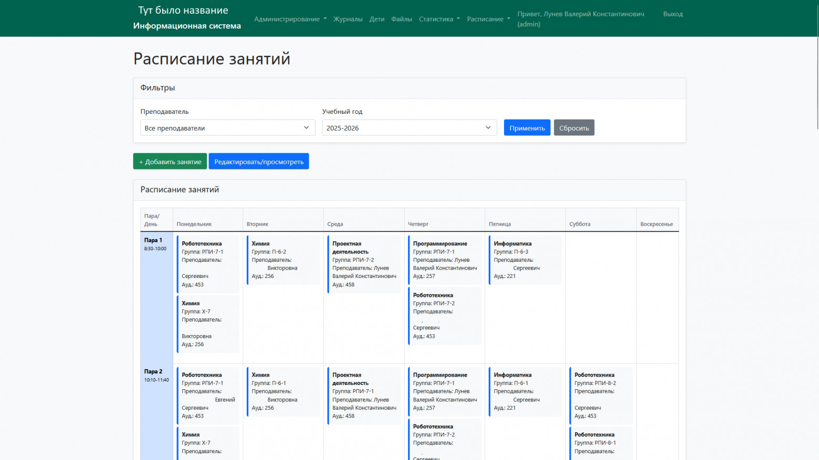Open the Учебный год select box
Viewport: 819px width, 460px height.
click(409, 128)
